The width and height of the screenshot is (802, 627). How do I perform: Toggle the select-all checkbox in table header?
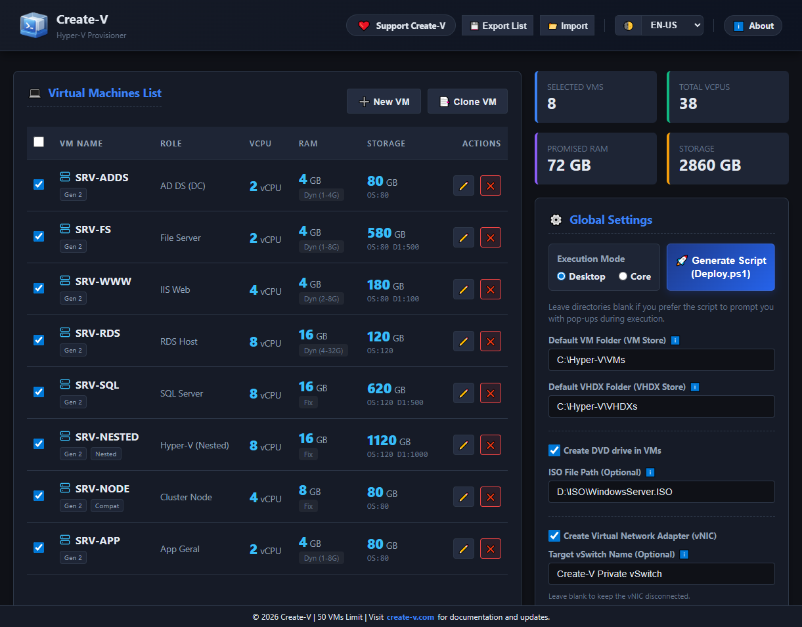39,142
